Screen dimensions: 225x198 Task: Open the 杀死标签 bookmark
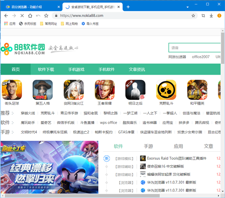coord(28,24)
